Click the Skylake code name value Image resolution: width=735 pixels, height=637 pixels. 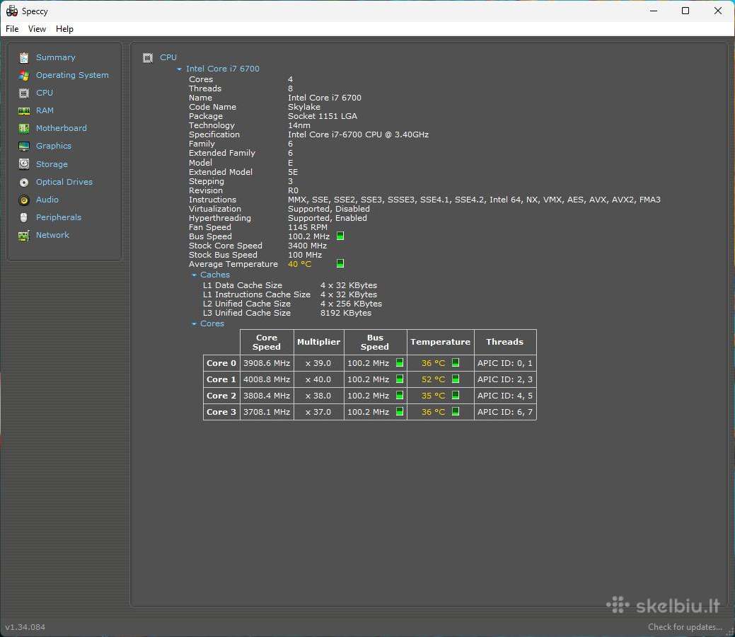click(x=303, y=107)
